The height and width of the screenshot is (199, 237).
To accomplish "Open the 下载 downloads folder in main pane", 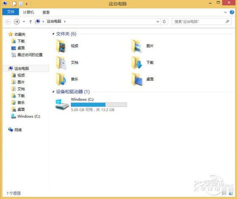I will click(137, 63).
